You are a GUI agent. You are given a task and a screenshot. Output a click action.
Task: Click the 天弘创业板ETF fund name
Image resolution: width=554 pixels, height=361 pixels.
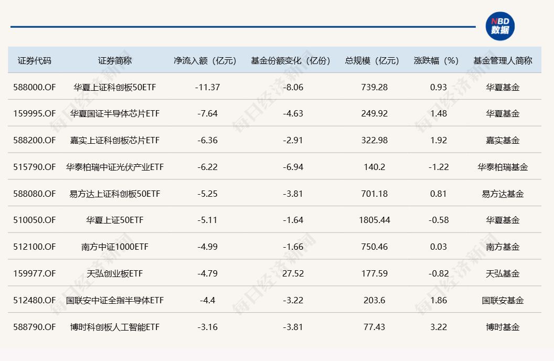point(114,274)
